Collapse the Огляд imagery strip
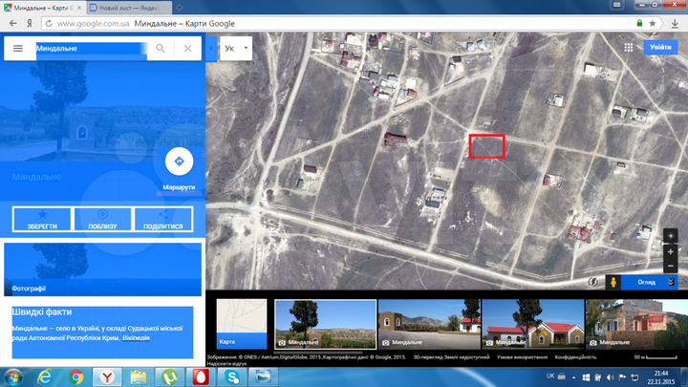Viewport: 688px width, 387px height. tap(671, 282)
